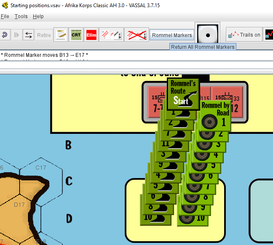273x245 pixels.
Task: Open the CRT combat results table
Action: point(76,35)
